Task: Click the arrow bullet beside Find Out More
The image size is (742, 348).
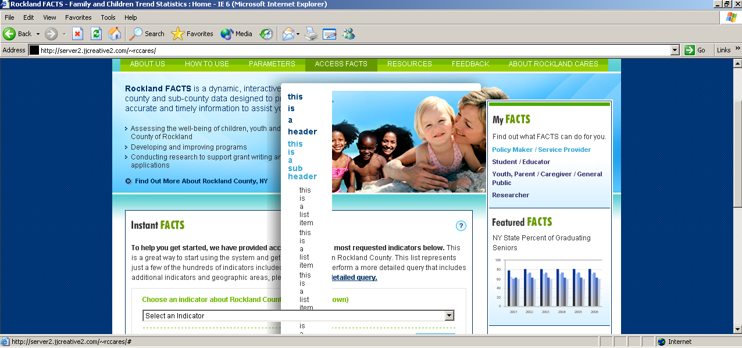Action: pos(129,181)
